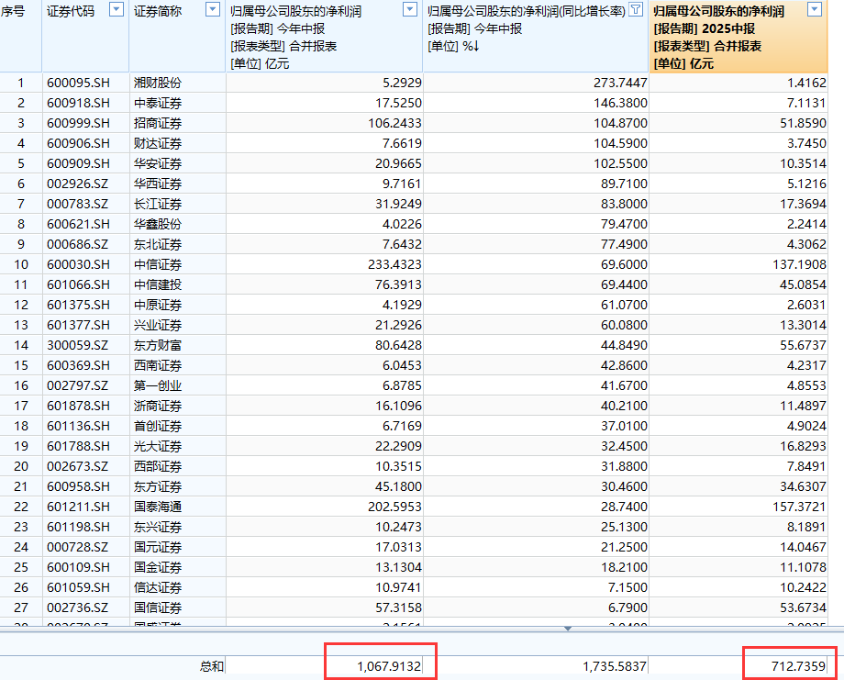Click growth rate value 273.7447
This screenshot has height=680, width=844.
(x=621, y=83)
